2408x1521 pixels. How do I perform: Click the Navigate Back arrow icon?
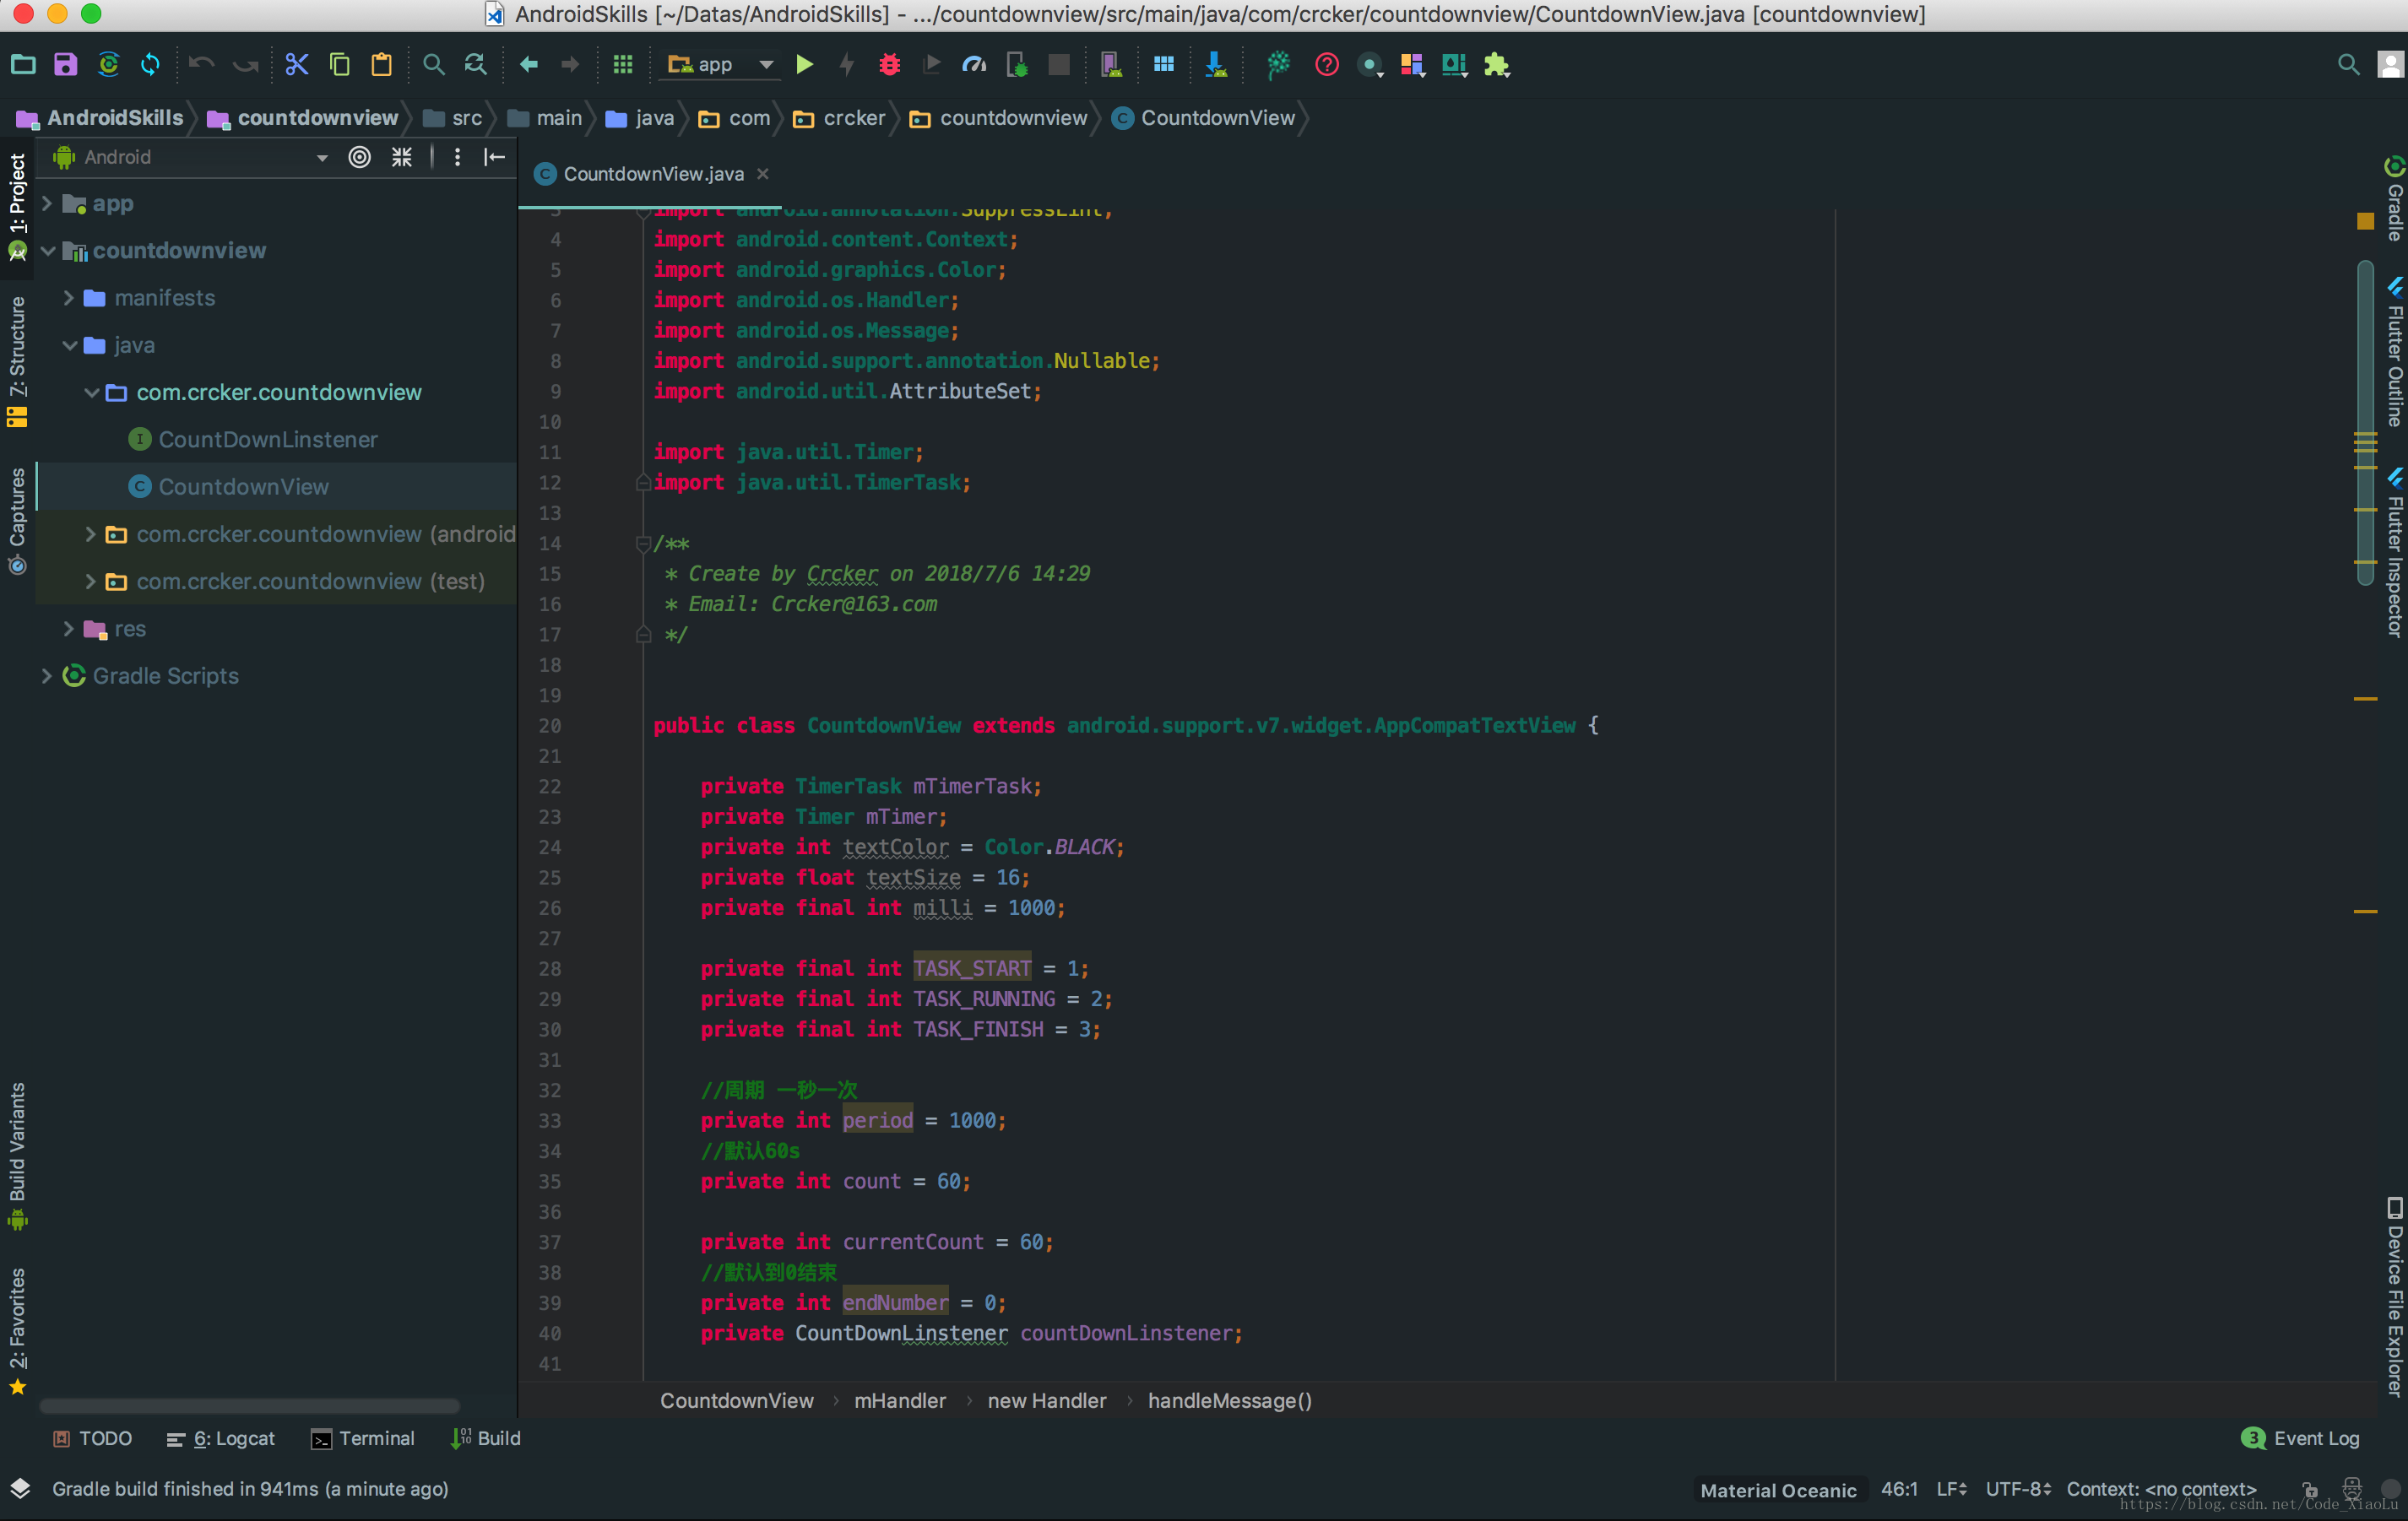(x=529, y=65)
